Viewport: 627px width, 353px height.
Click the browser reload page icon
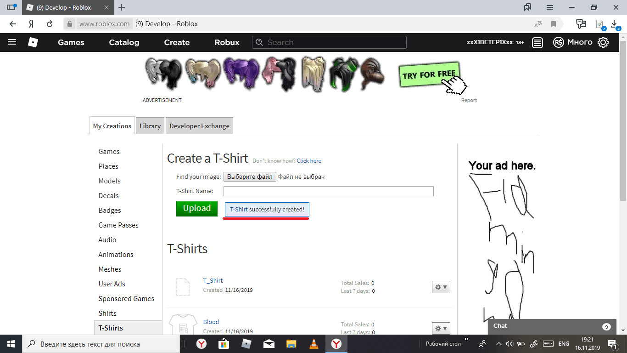tap(50, 24)
